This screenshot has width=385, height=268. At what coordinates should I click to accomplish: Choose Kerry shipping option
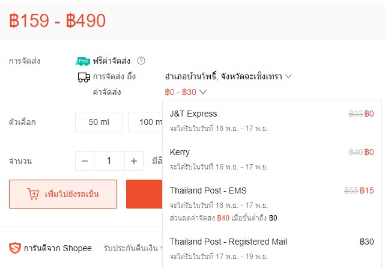point(272,159)
